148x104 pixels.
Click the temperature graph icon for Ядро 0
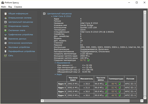click(x=120, y=84)
